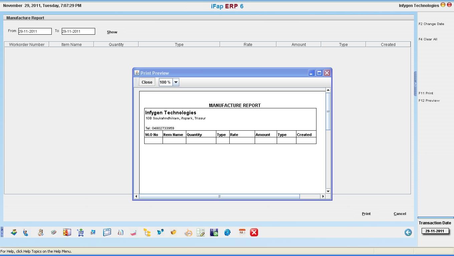
Task: Close the print preview with Close button
Action: click(147, 82)
